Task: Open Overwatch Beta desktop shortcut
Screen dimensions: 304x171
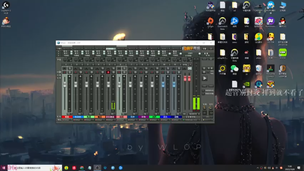Action: (x=222, y=24)
